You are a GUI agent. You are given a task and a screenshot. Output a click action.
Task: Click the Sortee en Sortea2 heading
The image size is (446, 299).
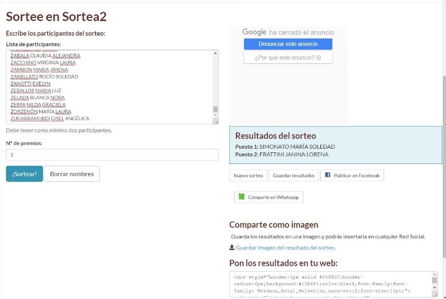[x=57, y=16]
